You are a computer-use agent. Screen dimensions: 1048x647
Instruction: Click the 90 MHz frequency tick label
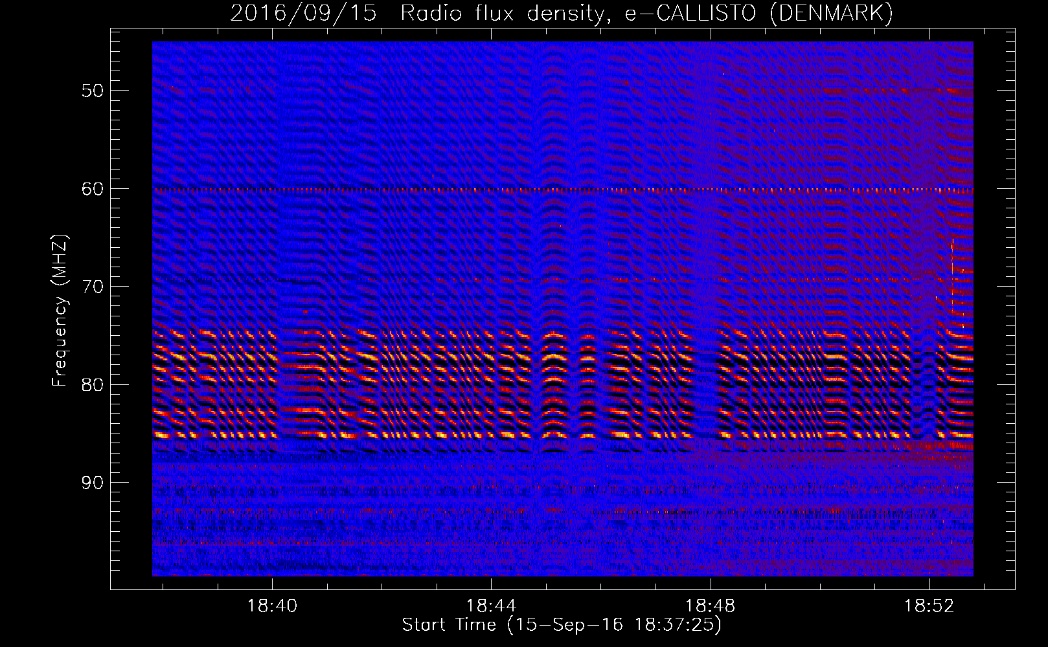coord(93,483)
